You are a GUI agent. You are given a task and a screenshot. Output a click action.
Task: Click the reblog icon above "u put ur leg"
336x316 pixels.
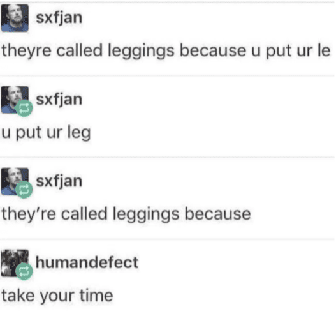(24, 108)
